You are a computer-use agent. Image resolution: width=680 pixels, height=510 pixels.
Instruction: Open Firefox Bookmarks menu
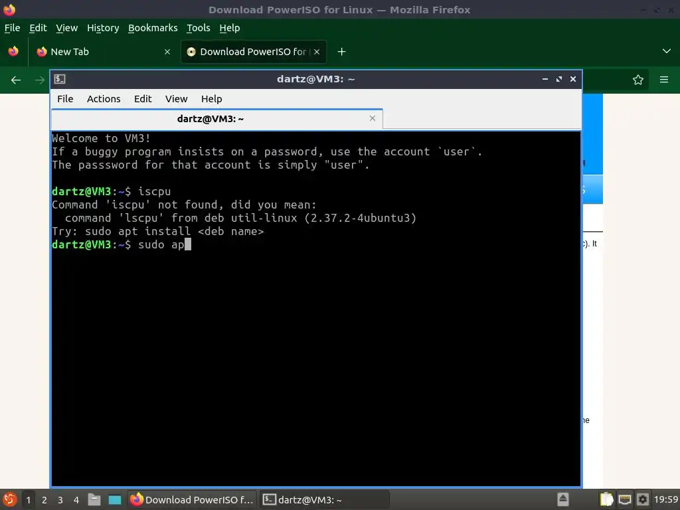pos(153,28)
